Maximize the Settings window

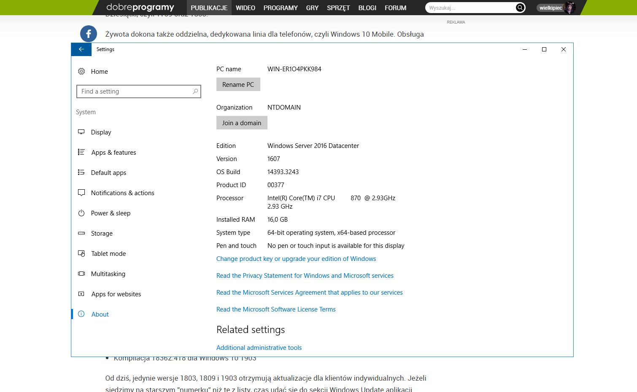(544, 49)
